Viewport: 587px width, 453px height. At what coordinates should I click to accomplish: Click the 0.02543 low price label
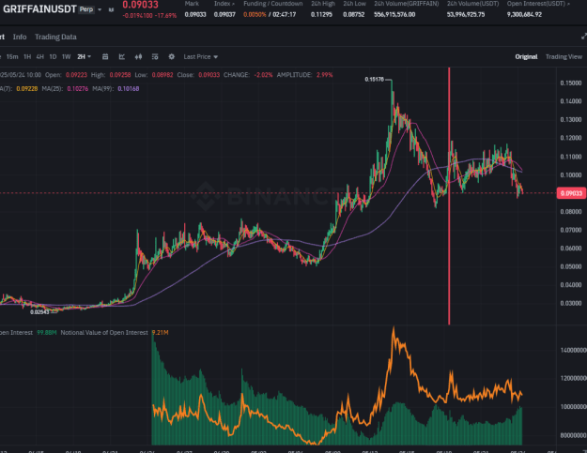click(x=39, y=312)
